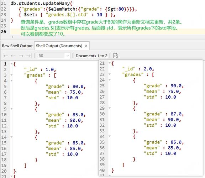Go to previous page of results
Viewport: 205px width, 178px height.
(13, 56)
